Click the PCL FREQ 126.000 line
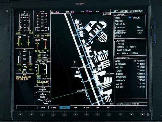This screenshot has height=122, width=162. click(x=127, y=53)
